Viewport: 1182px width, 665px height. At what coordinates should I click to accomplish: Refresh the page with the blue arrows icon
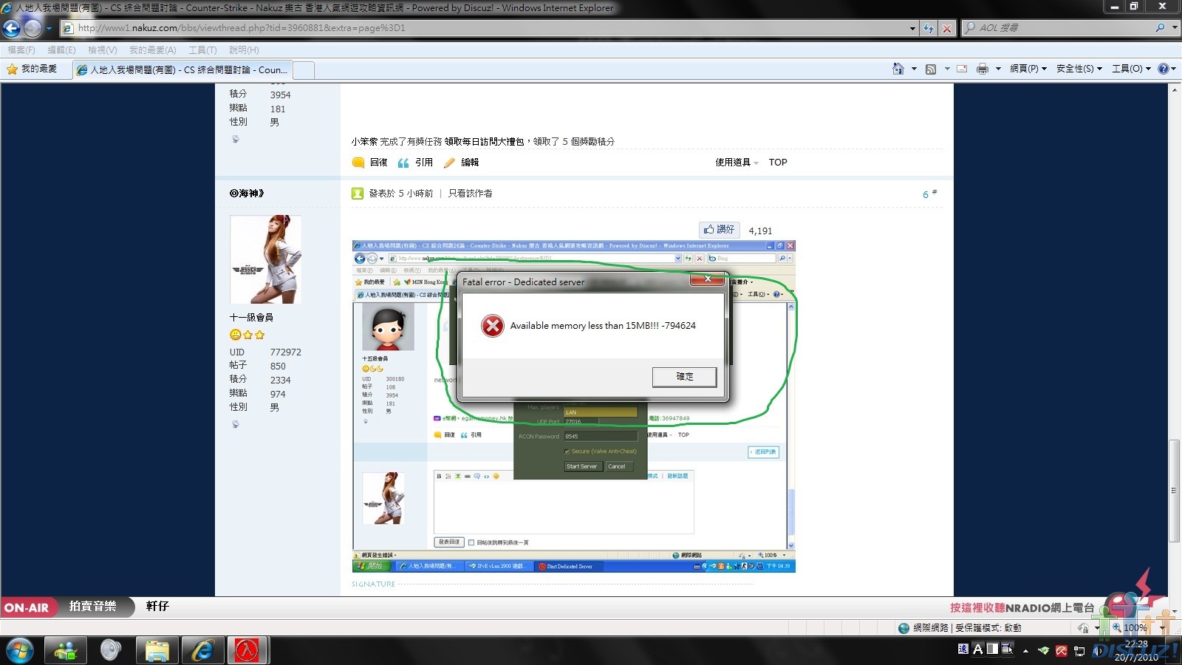[x=929, y=28]
